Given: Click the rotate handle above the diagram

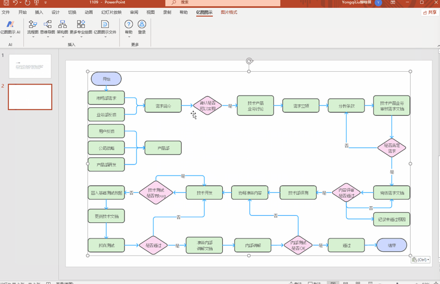Looking at the screenshot, I should point(249,61).
